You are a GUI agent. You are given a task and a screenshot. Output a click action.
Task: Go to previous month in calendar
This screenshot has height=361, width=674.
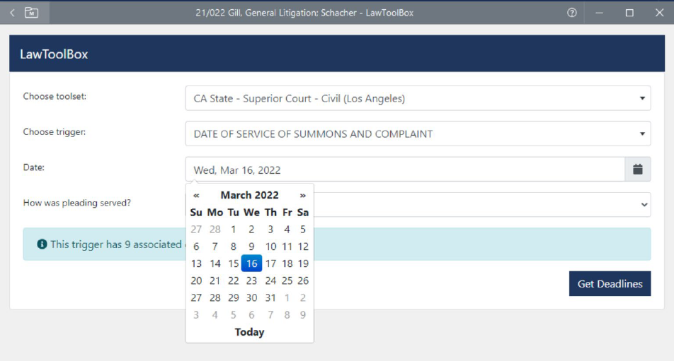[196, 196]
